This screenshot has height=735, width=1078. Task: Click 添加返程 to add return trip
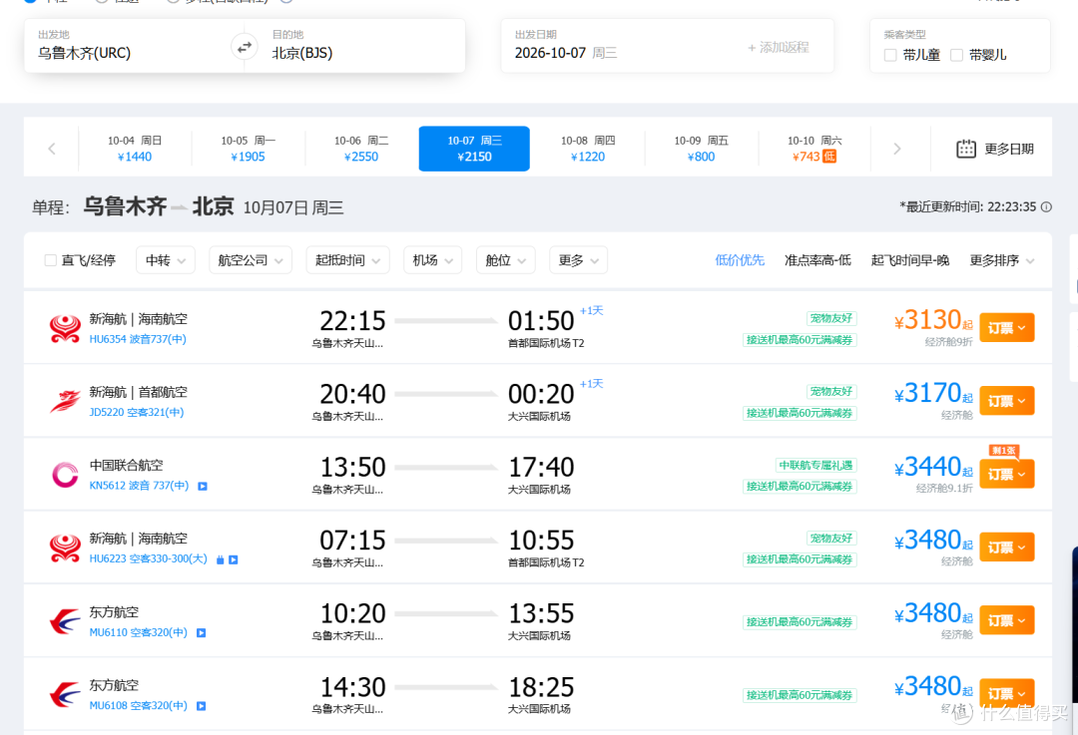click(779, 48)
